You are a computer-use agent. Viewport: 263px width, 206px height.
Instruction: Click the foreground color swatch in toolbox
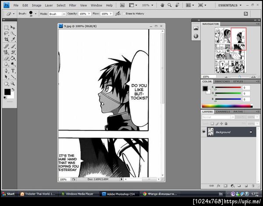click(x=7, y=92)
